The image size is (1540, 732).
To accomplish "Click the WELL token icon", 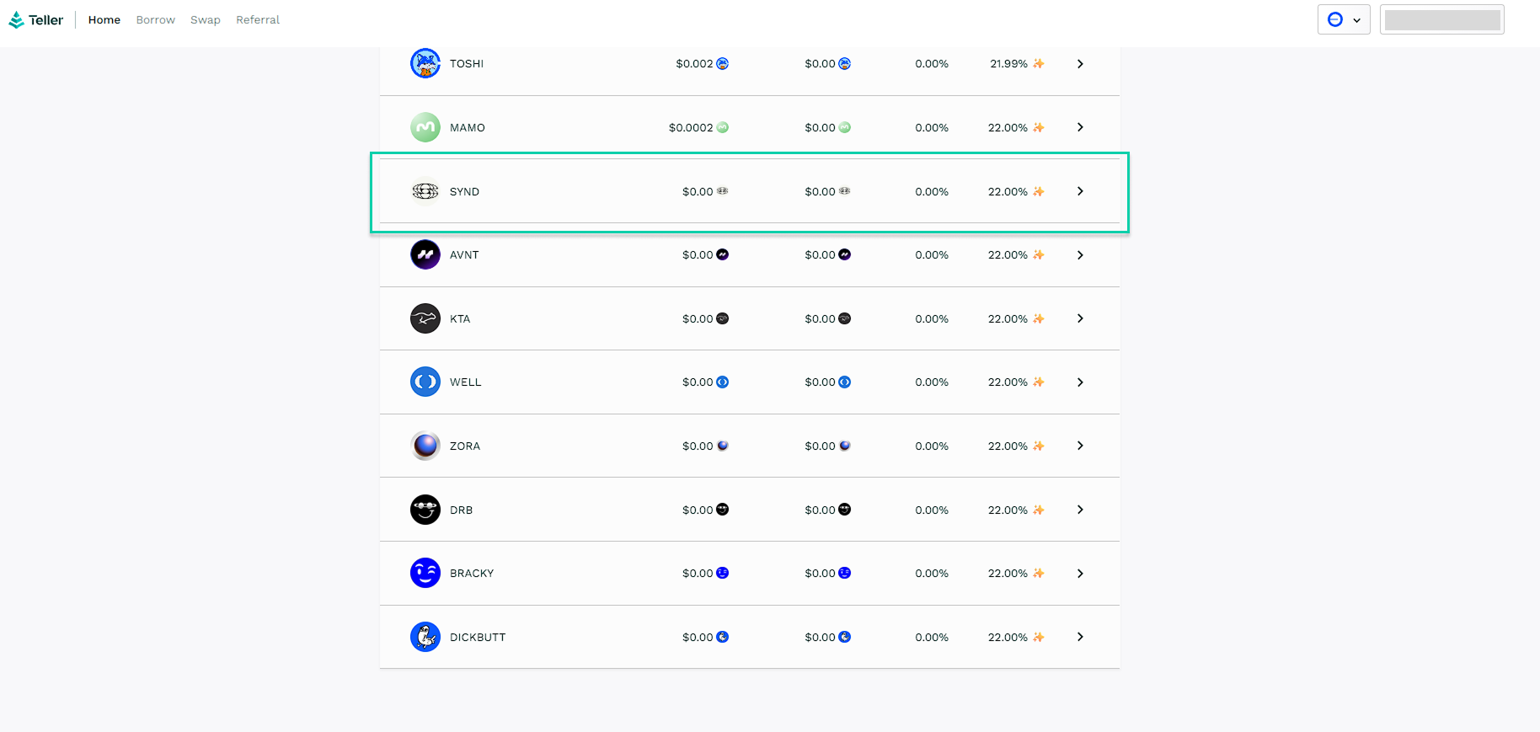I will coord(425,382).
